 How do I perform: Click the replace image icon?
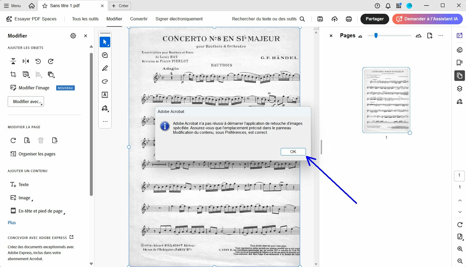(x=26, y=75)
